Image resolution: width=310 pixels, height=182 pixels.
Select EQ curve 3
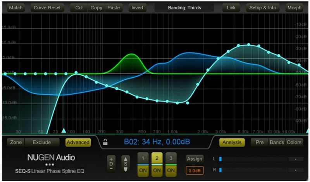click(x=171, y=158)
